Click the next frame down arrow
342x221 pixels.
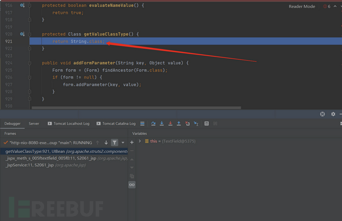(106, 143)
